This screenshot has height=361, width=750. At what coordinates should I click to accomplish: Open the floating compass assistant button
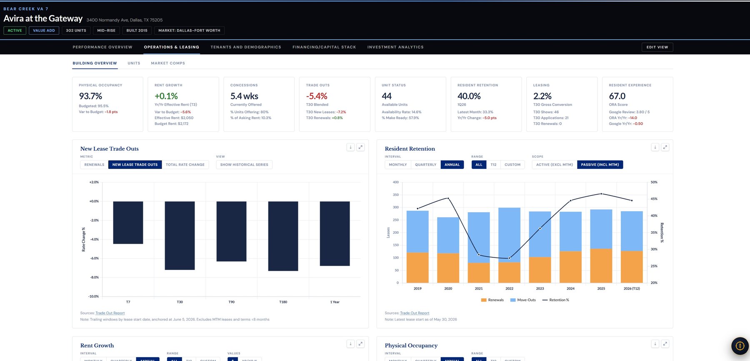pos(740,346)
